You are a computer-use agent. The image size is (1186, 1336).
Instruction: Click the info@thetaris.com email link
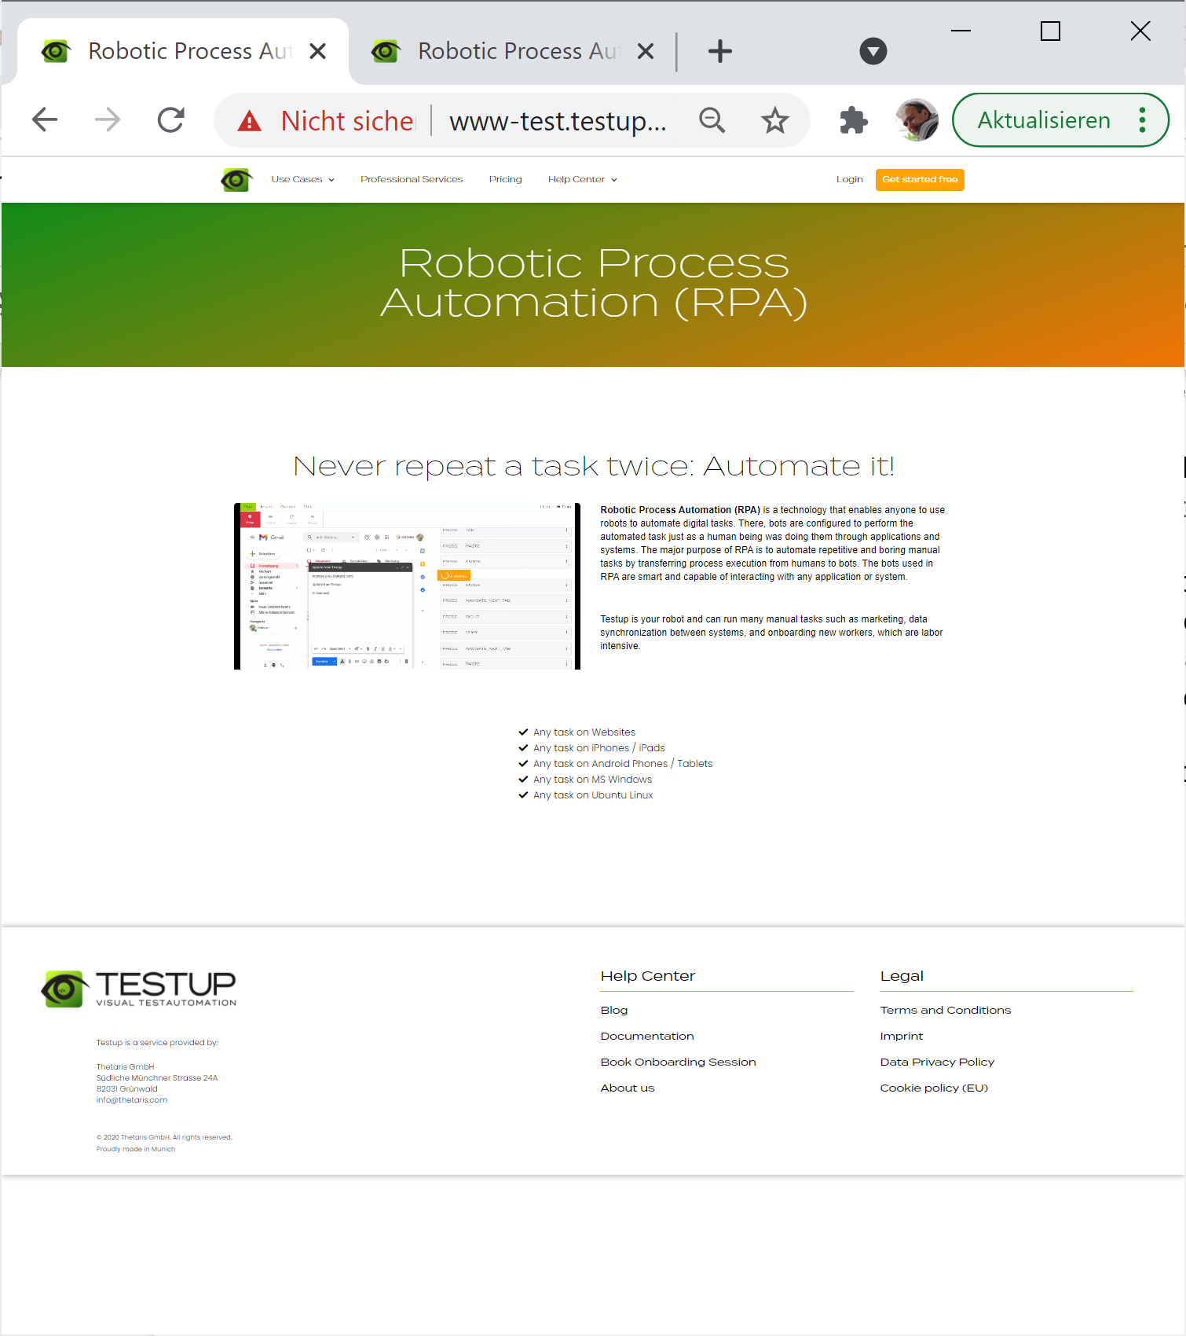132,1099
